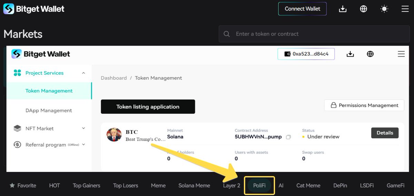
Task: Click Dashboard breadcrumb link
Action: point(114,78)
